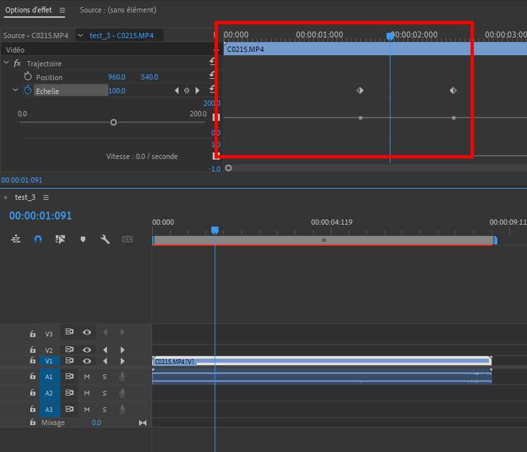Edit Mixage volume value 0.0
This screenshot has height=452, width=527.
coord(96,422)
